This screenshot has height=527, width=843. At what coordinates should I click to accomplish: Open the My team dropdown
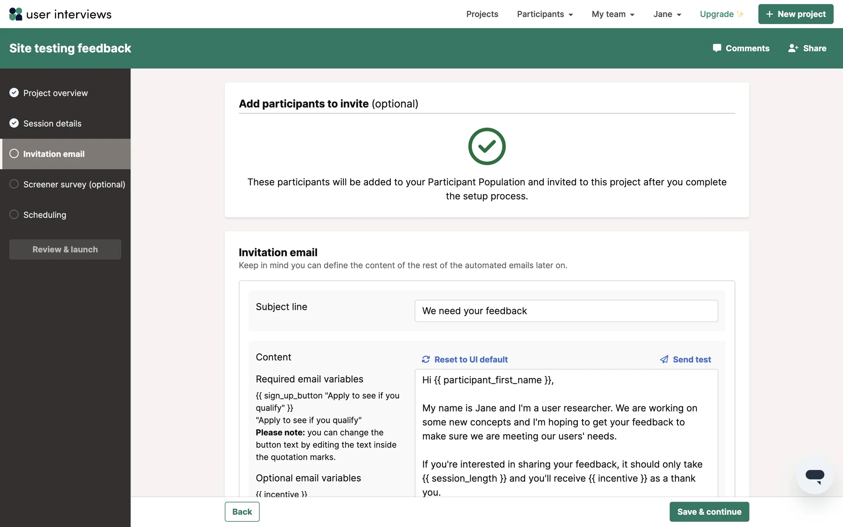point(612,14)
